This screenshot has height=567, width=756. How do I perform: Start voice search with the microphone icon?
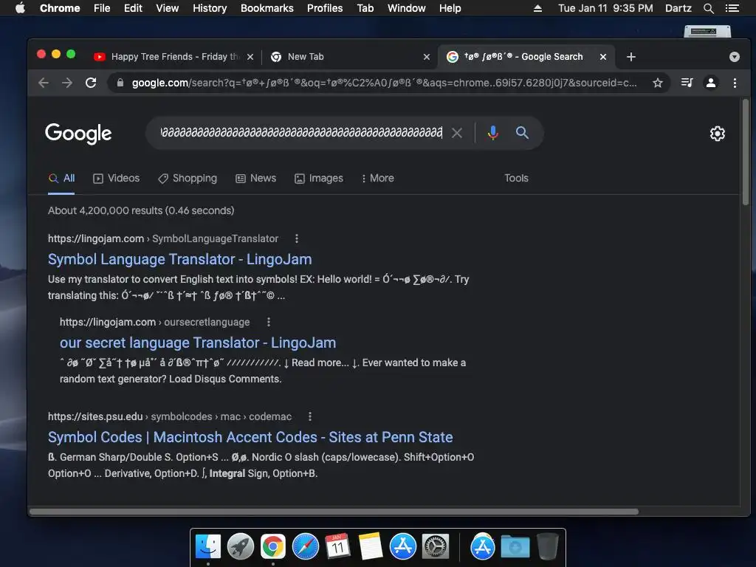click(492, 133)
